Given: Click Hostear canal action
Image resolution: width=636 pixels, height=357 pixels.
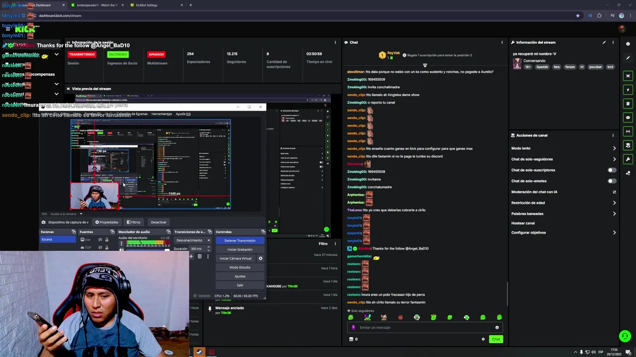Looking at the screenshot, I should [x=523, y=223].
